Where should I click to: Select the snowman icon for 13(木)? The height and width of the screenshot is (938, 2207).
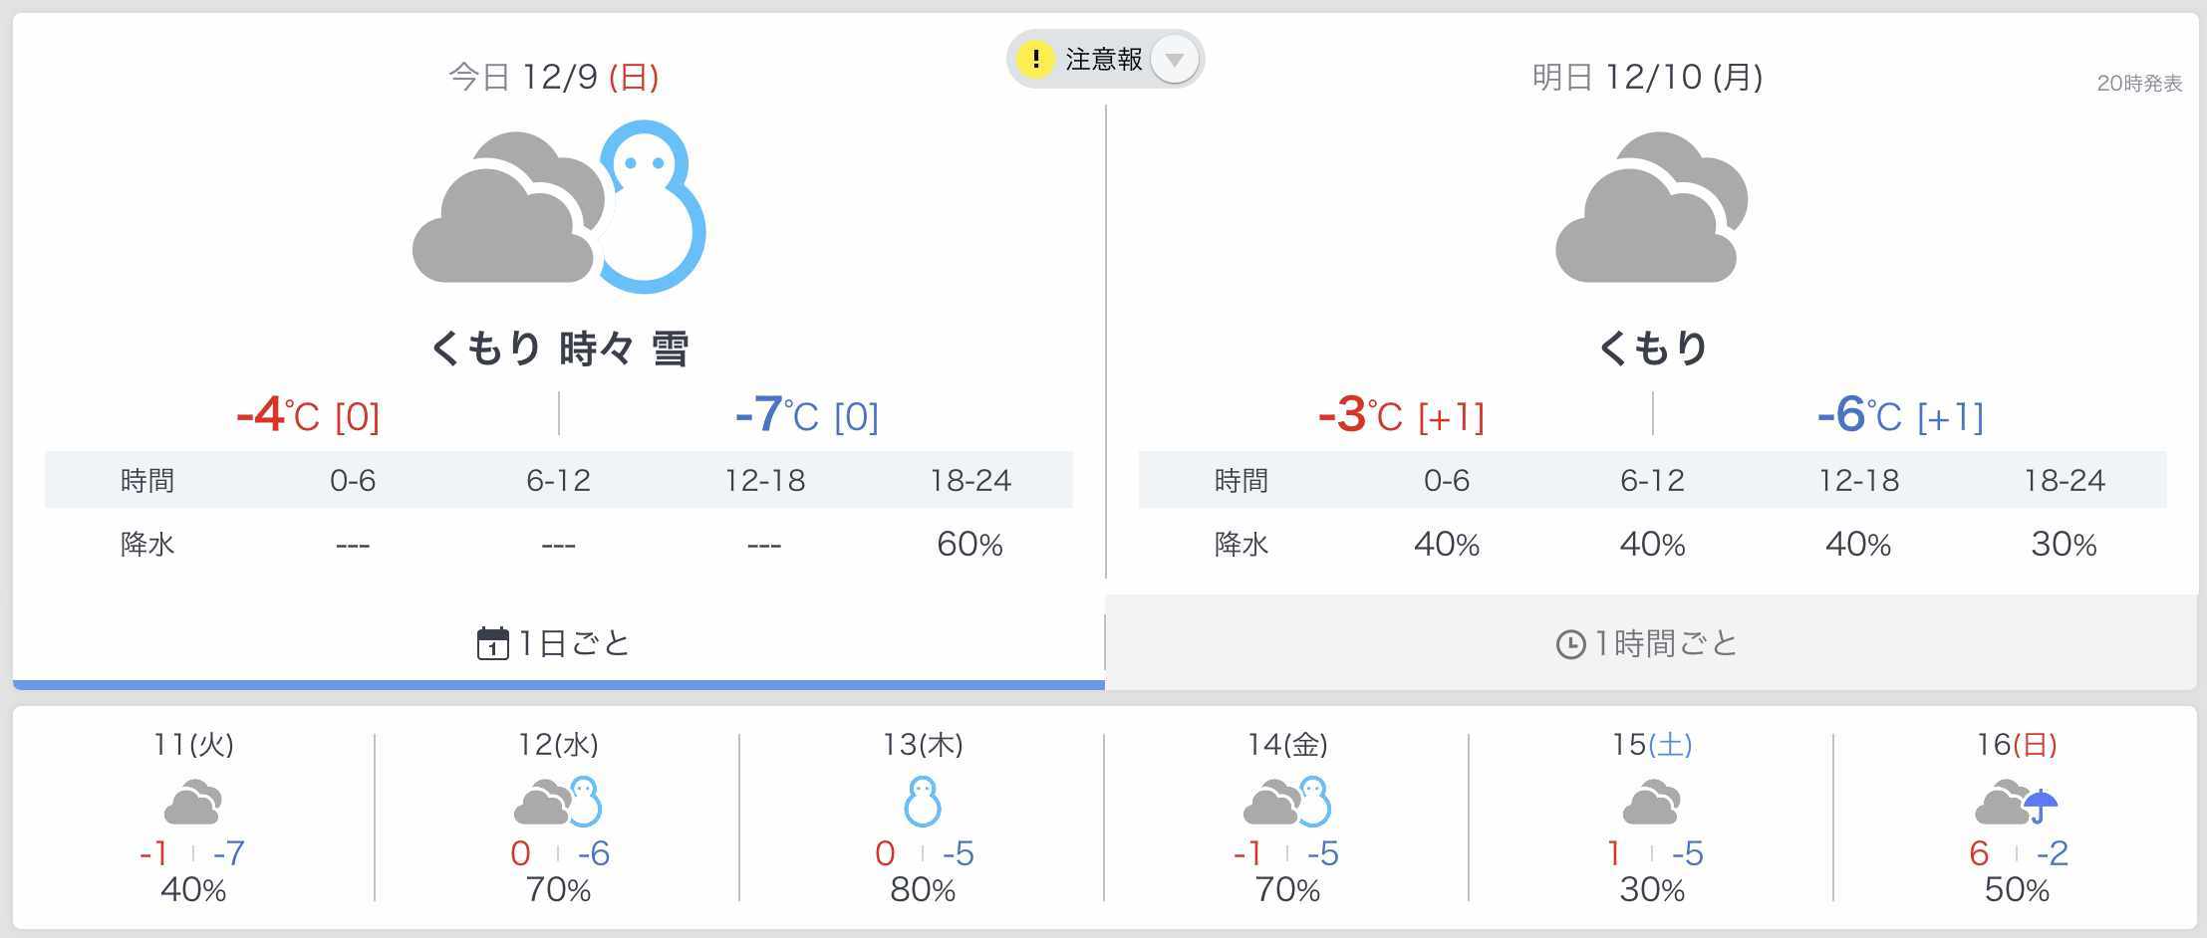click(923, 802)
